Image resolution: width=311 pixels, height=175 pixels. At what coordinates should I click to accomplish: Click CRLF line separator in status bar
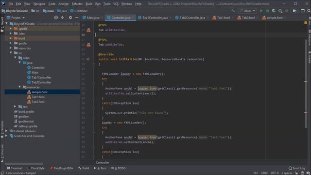264,173
